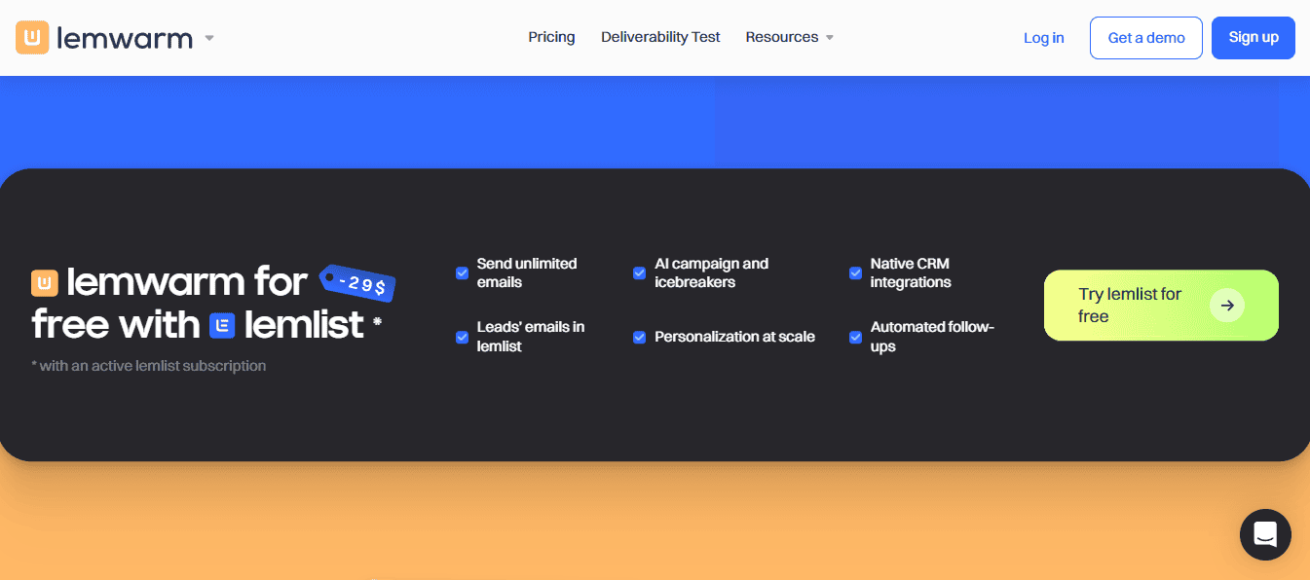The width and height of the screenshot is (1310, 580).
Task: Click the blue lemlist logo icon
Action: (x=223, y=325)
